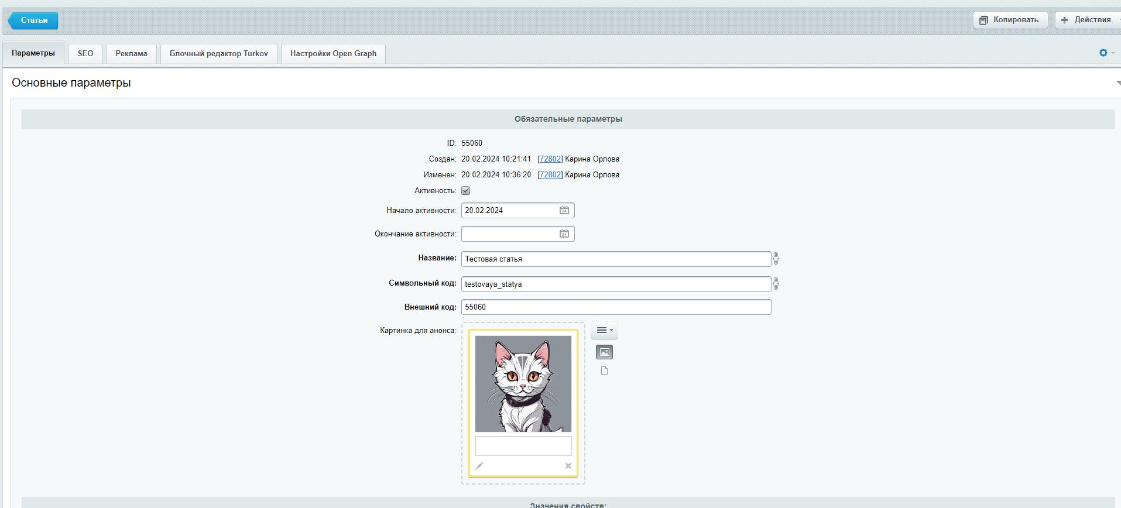Click transliteration link icon beside Название field

pos(776,259)
